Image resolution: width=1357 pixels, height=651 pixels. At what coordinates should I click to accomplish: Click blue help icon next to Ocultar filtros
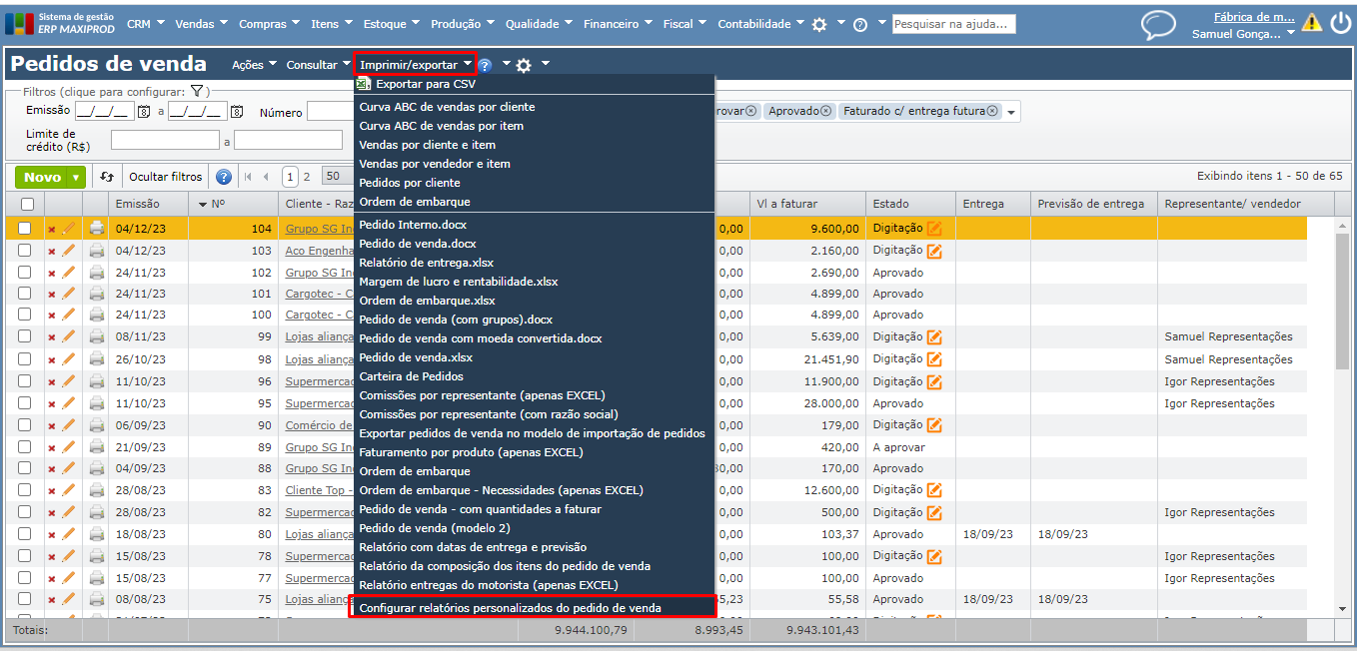point(224,177)
